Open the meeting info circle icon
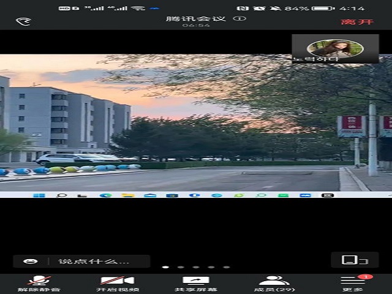The height and width of the screenshot is (294, 392). point(240,18)
